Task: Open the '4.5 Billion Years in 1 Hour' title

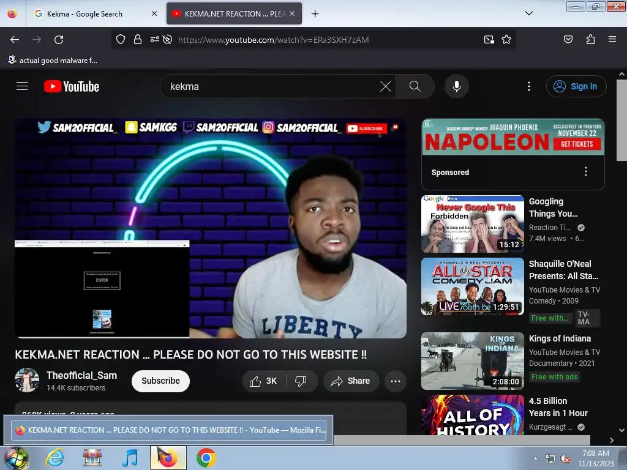Action: click(558, 407)
